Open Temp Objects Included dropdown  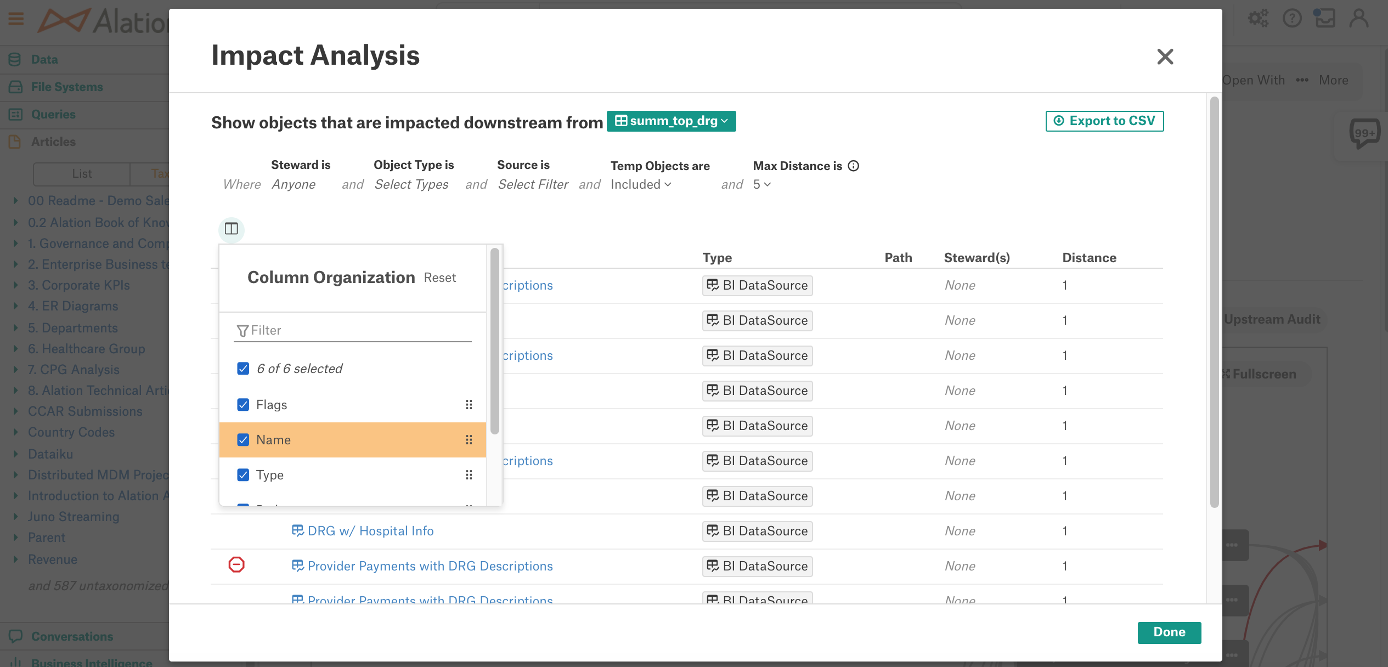point(641,184)
